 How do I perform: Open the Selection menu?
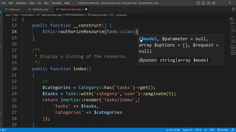coord(21,3)
